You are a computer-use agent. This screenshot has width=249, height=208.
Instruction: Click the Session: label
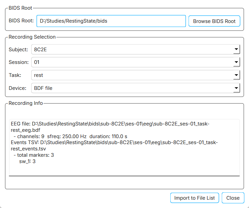(x=19, y=62)
